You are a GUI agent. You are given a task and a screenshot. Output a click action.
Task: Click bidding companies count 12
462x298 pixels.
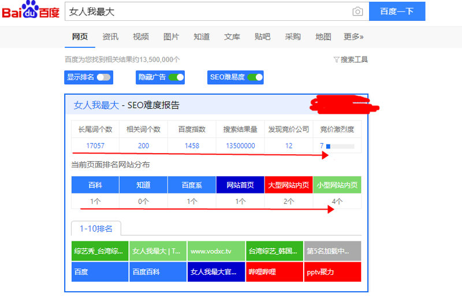[289, 146]
